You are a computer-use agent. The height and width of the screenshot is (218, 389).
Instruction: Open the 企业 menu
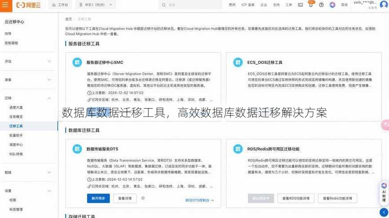tap(264, 5)
